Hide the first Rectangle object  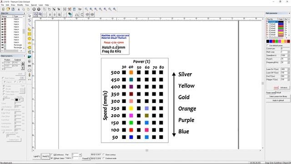(2, 45)
